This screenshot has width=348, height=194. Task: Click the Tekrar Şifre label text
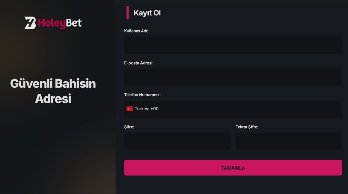[247, 127]
